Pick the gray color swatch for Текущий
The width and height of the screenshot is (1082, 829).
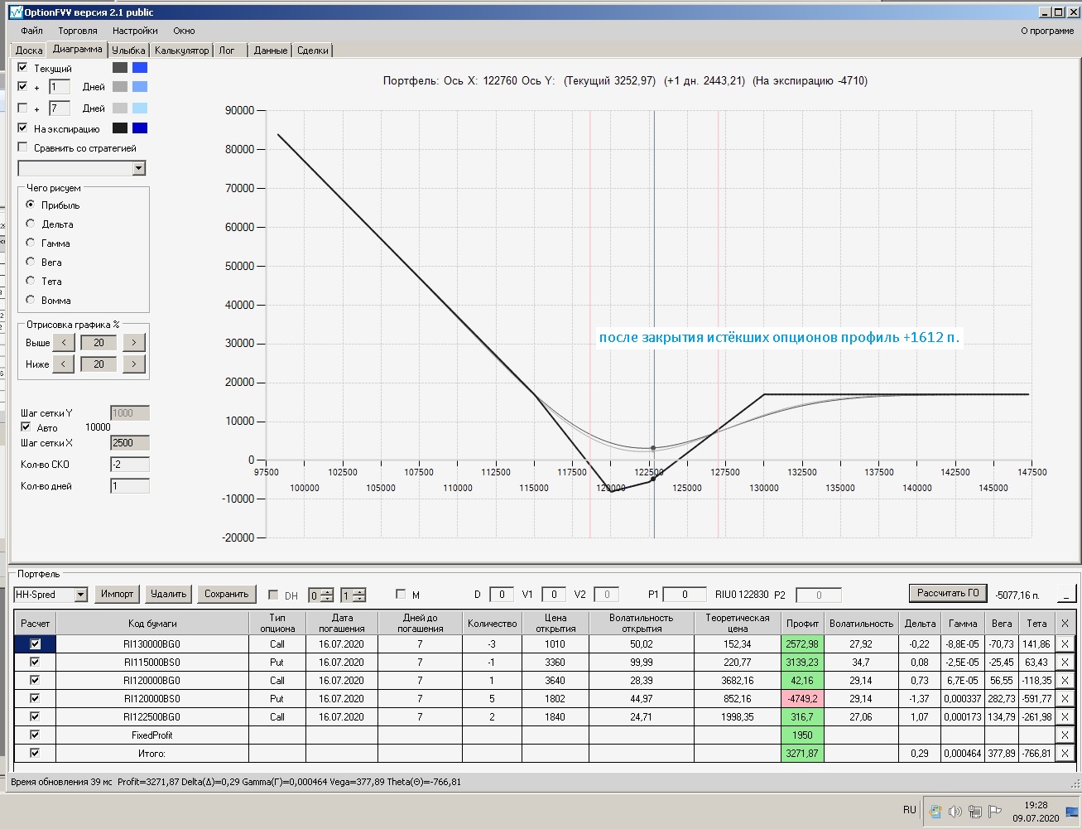coord(121,68)
